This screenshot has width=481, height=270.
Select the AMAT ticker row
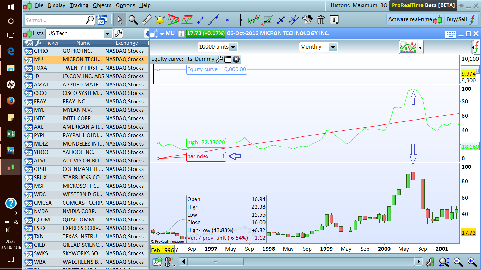(x=86, y=85)
